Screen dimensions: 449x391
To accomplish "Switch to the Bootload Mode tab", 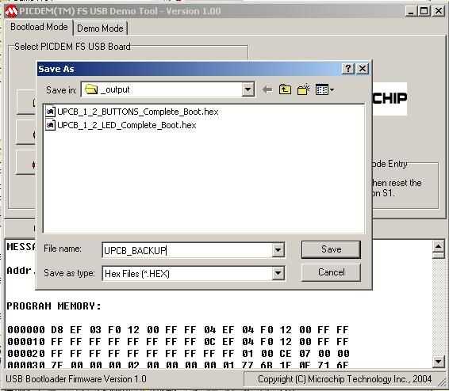I will pos(39,27).
